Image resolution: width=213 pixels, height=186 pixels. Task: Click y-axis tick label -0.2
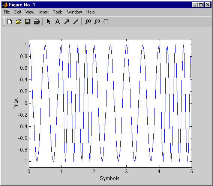[x=23, y=115]
